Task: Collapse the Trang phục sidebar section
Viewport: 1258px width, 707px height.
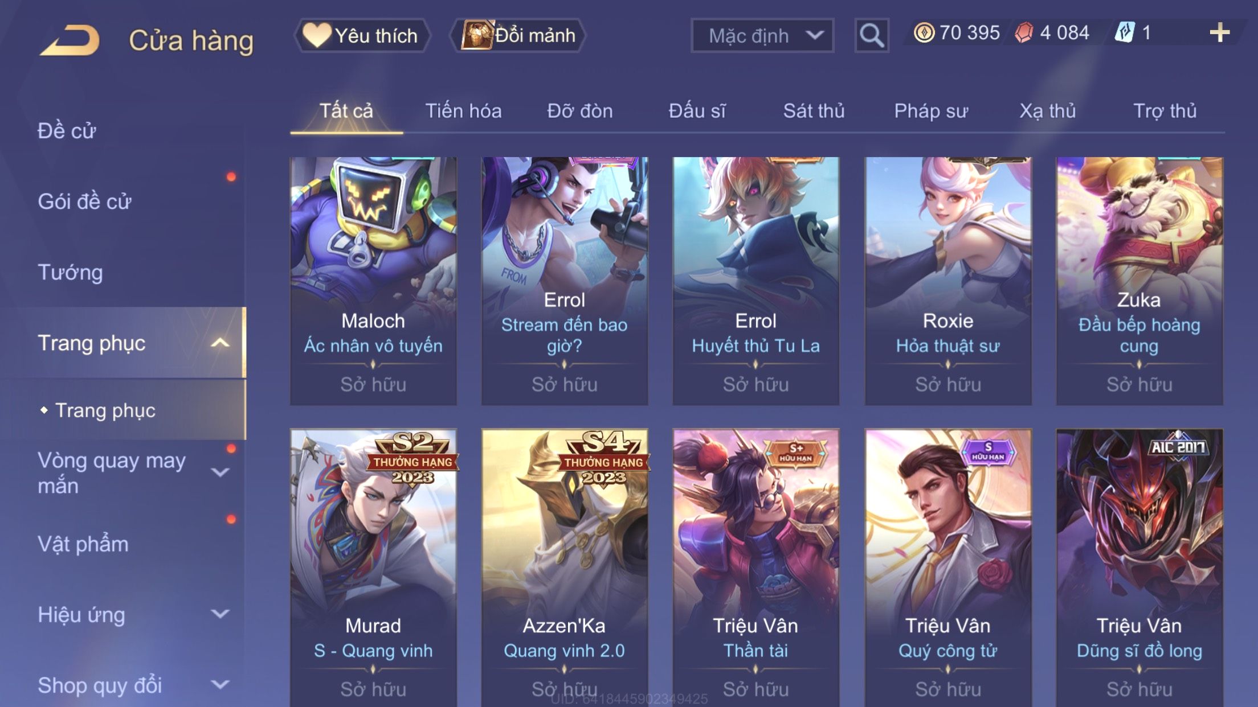Action: [x=220, y=343]
